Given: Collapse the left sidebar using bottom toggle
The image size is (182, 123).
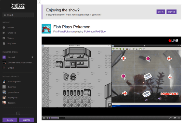Looking at the screenshot, I should click(x=18, y=113).
